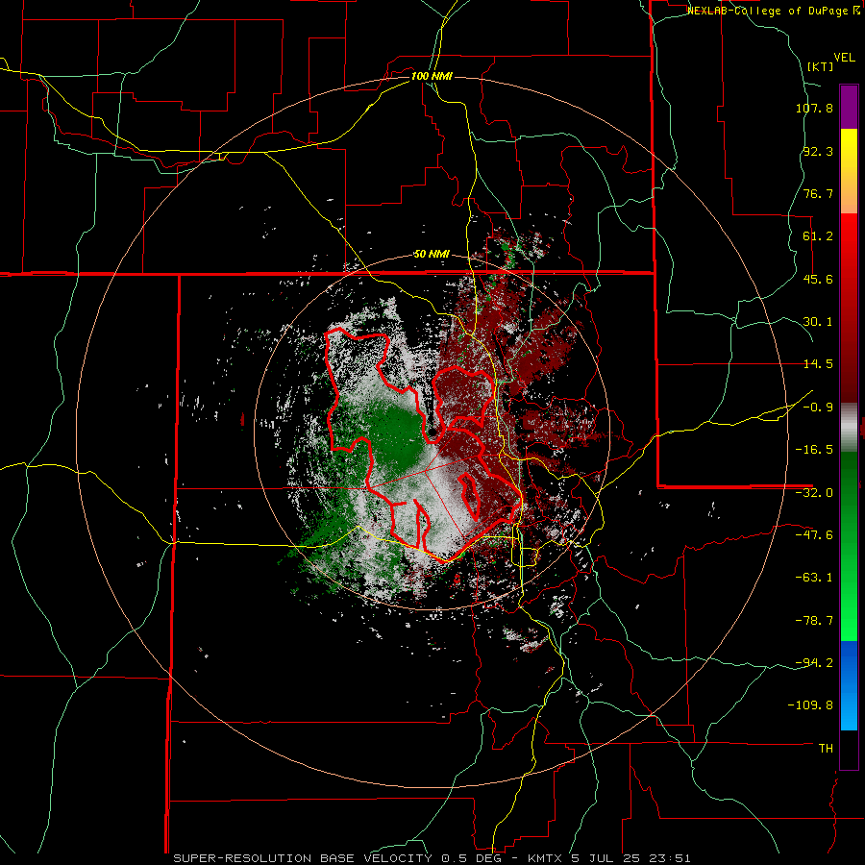Click the red segment of the velocity color bar
Screen dimensions: 865x865
[849, 308]
